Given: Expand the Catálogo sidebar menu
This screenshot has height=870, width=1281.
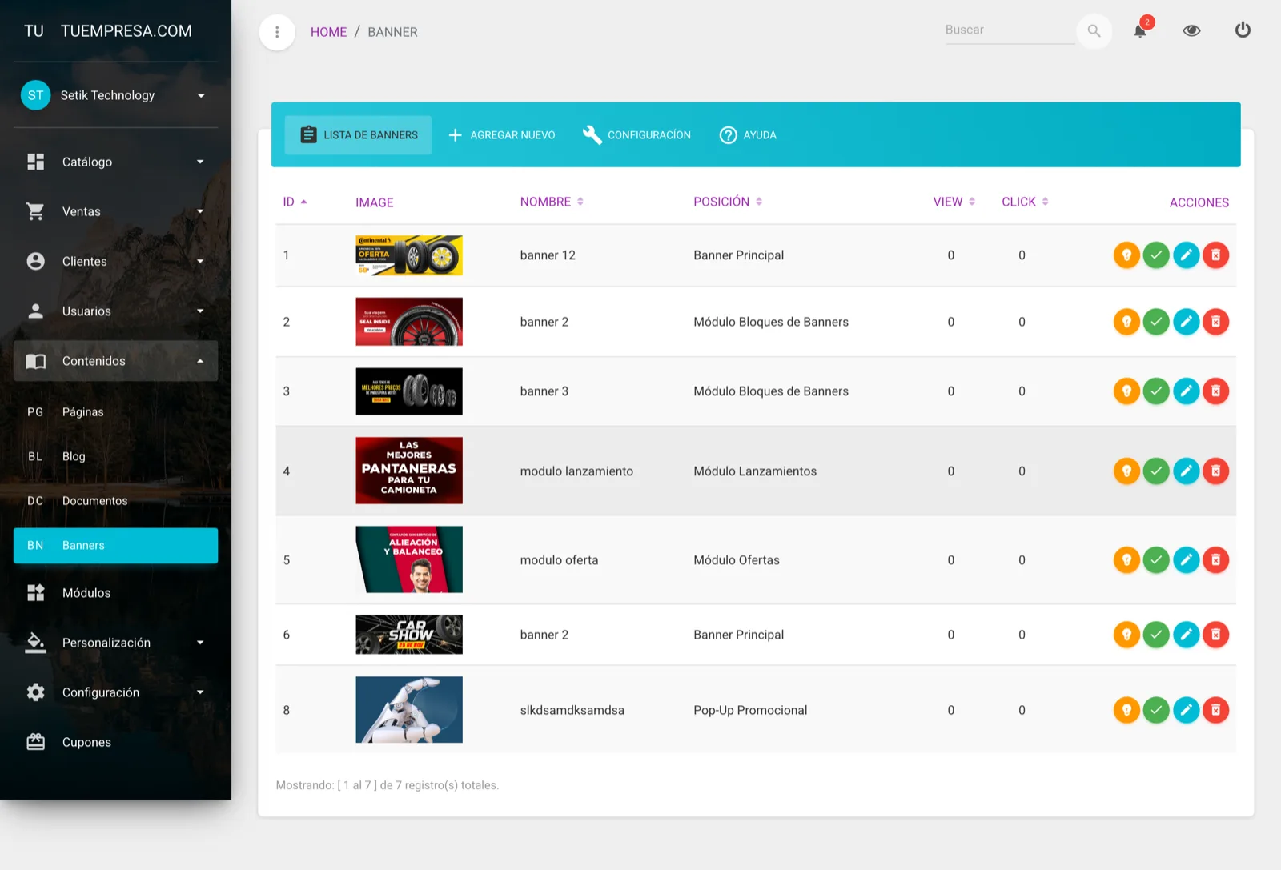Looking at the screenshot, I should pos(115,162).
